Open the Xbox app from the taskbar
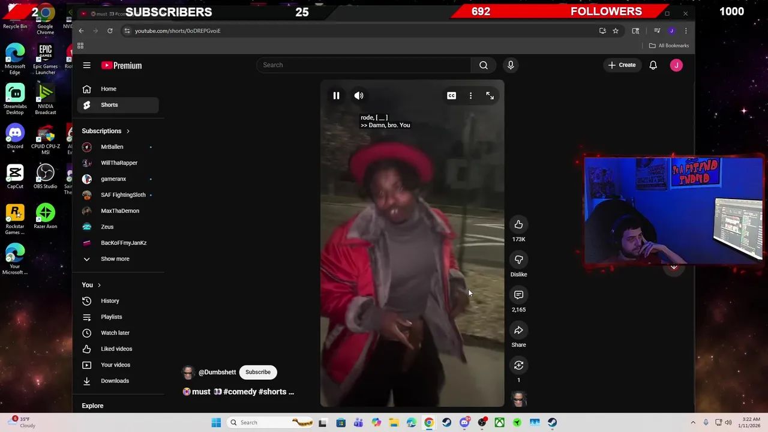Screen dimensions: 768x432 click(499, 422)
